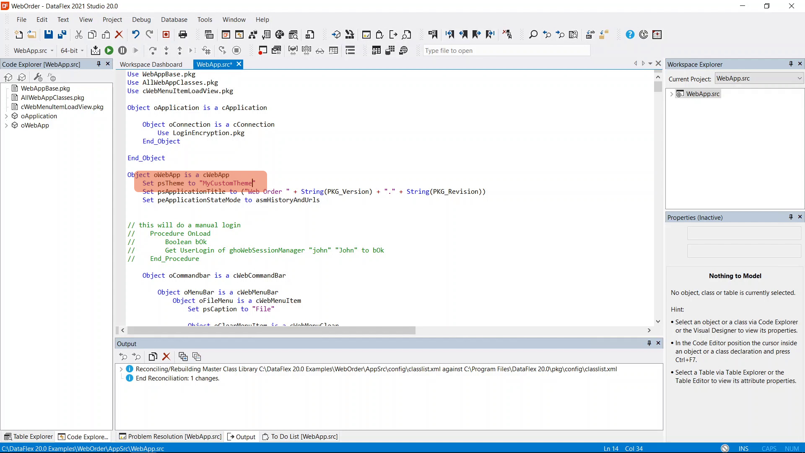
Task: Click the Print icon in toolbar
Action: 183,34
